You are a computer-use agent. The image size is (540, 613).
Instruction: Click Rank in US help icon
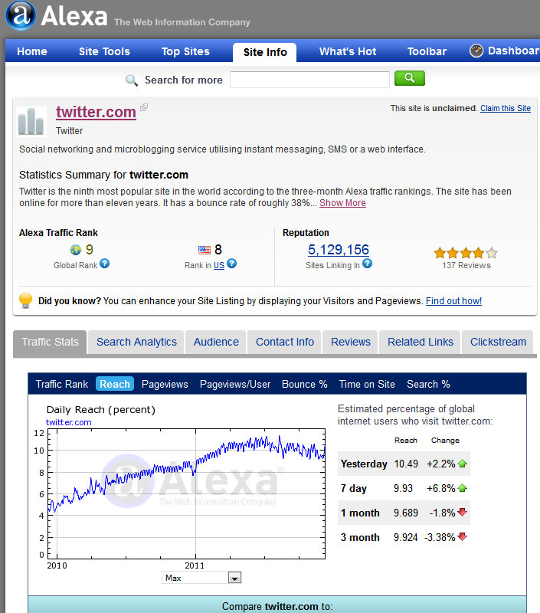pyautogui.click(x=232, y=264)
